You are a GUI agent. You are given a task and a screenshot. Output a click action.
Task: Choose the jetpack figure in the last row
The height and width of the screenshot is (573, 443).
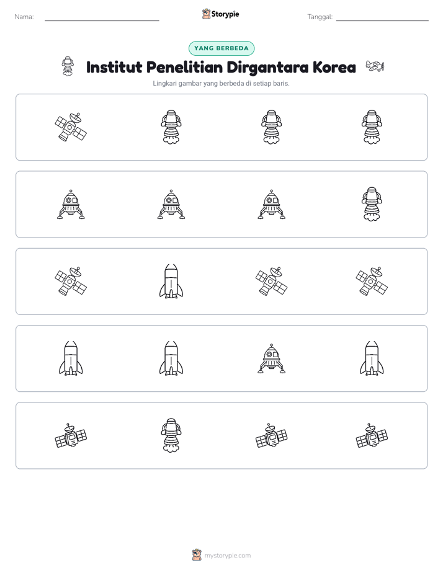point(171,435)
